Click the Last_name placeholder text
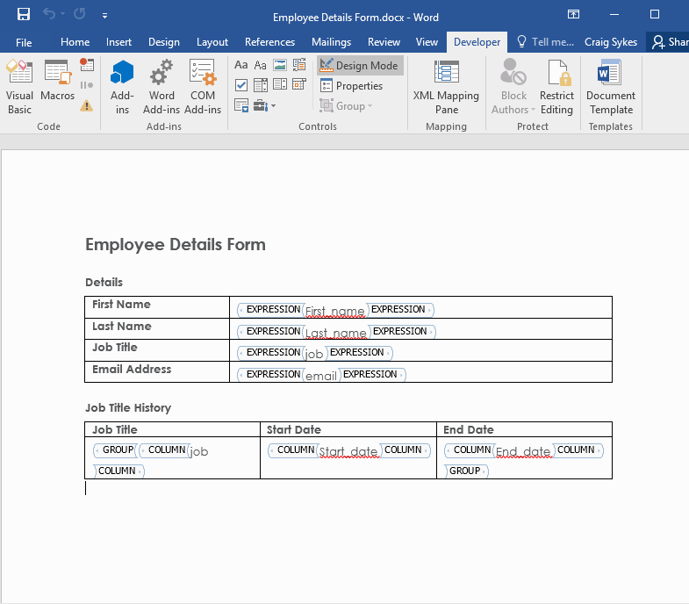This screenshot has width=689, height=604. tap(335, 333)
